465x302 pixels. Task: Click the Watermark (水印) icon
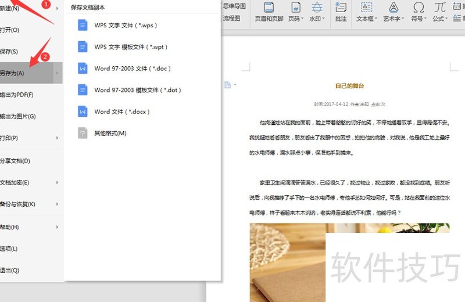(x=317, y=8)
